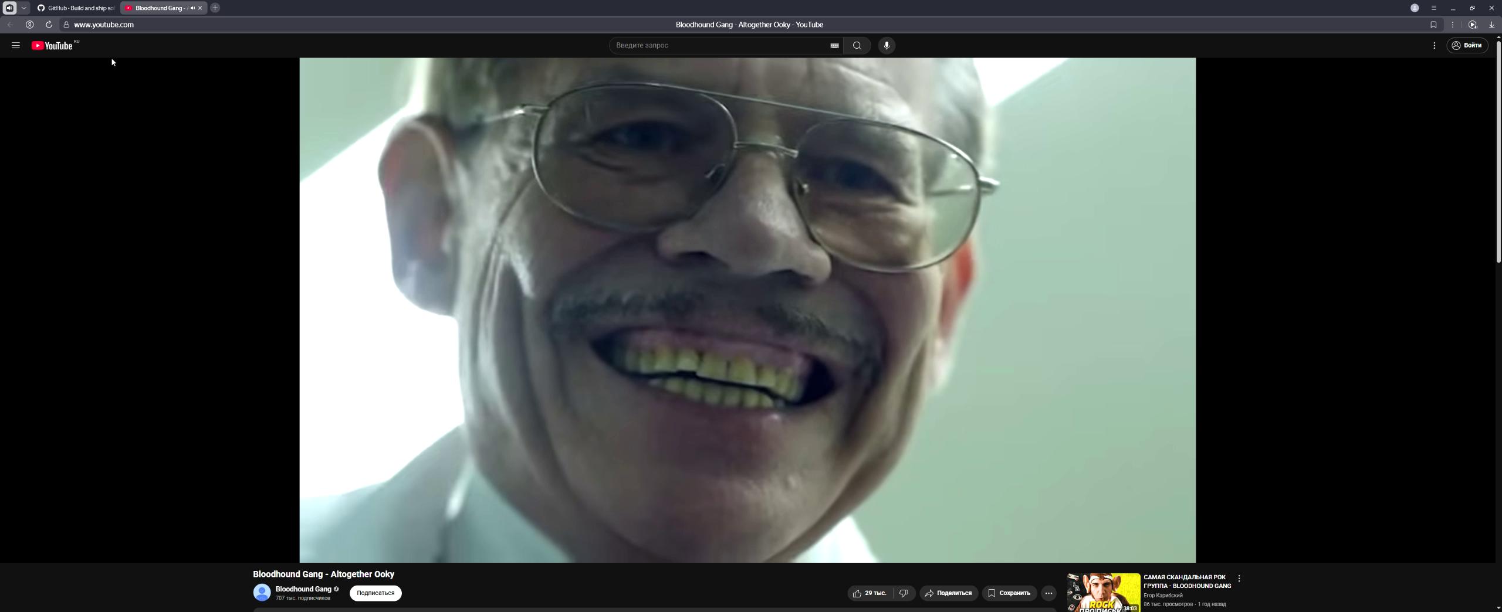Open suggested video thumbnail with 38:03 duration
The height and width of the screenshot is (612, 1502).
tap(1104, 593)
